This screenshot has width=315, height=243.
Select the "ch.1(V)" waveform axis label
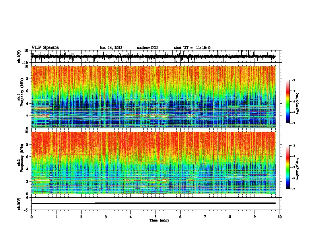pos(19,56)
